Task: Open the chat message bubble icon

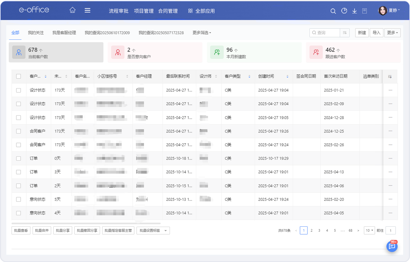Action: 392,246
